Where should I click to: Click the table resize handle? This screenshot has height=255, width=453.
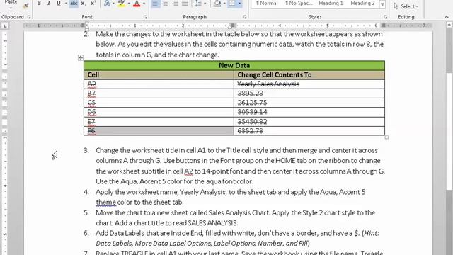click(386, 137)
